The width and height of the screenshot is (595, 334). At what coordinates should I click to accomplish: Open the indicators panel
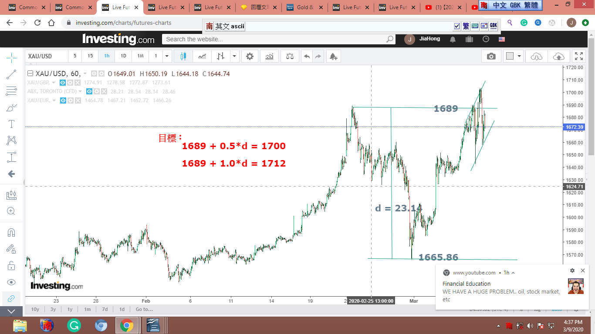click(270, 56)
